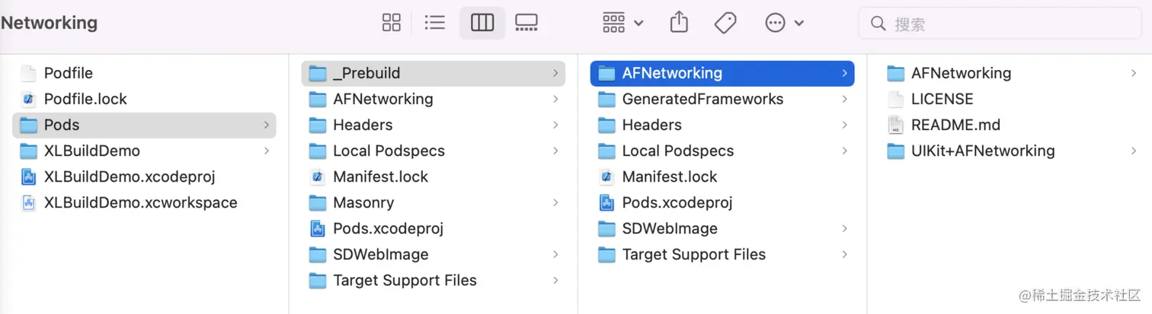
Task: Switch Finder to gallery view
Action: tap(526, 23)
